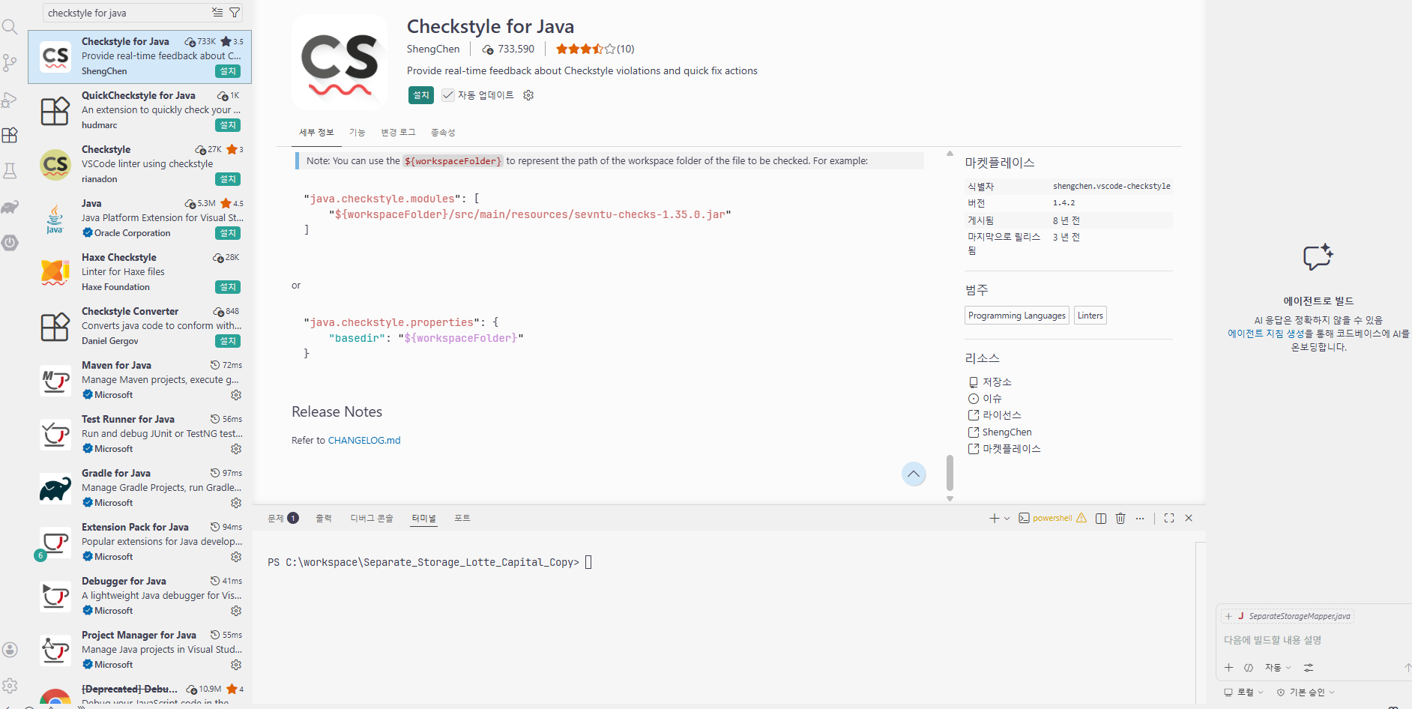The width and height of the screenshot is (1412, 709).
Task: Select the Linters category tag
Action: pyautogui.click(x=1090, y=316)
